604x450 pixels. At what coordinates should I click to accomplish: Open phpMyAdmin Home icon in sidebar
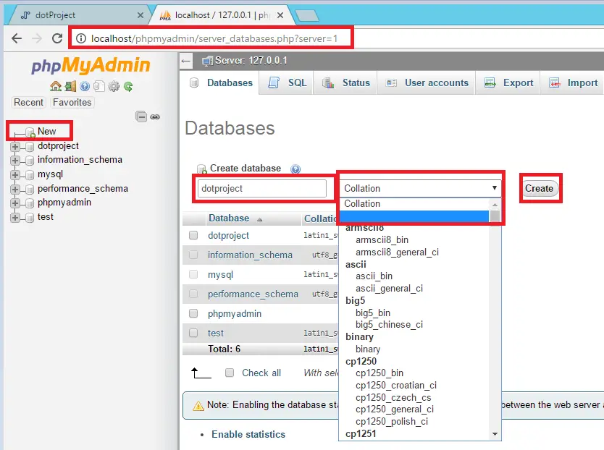tap(56, 86)
